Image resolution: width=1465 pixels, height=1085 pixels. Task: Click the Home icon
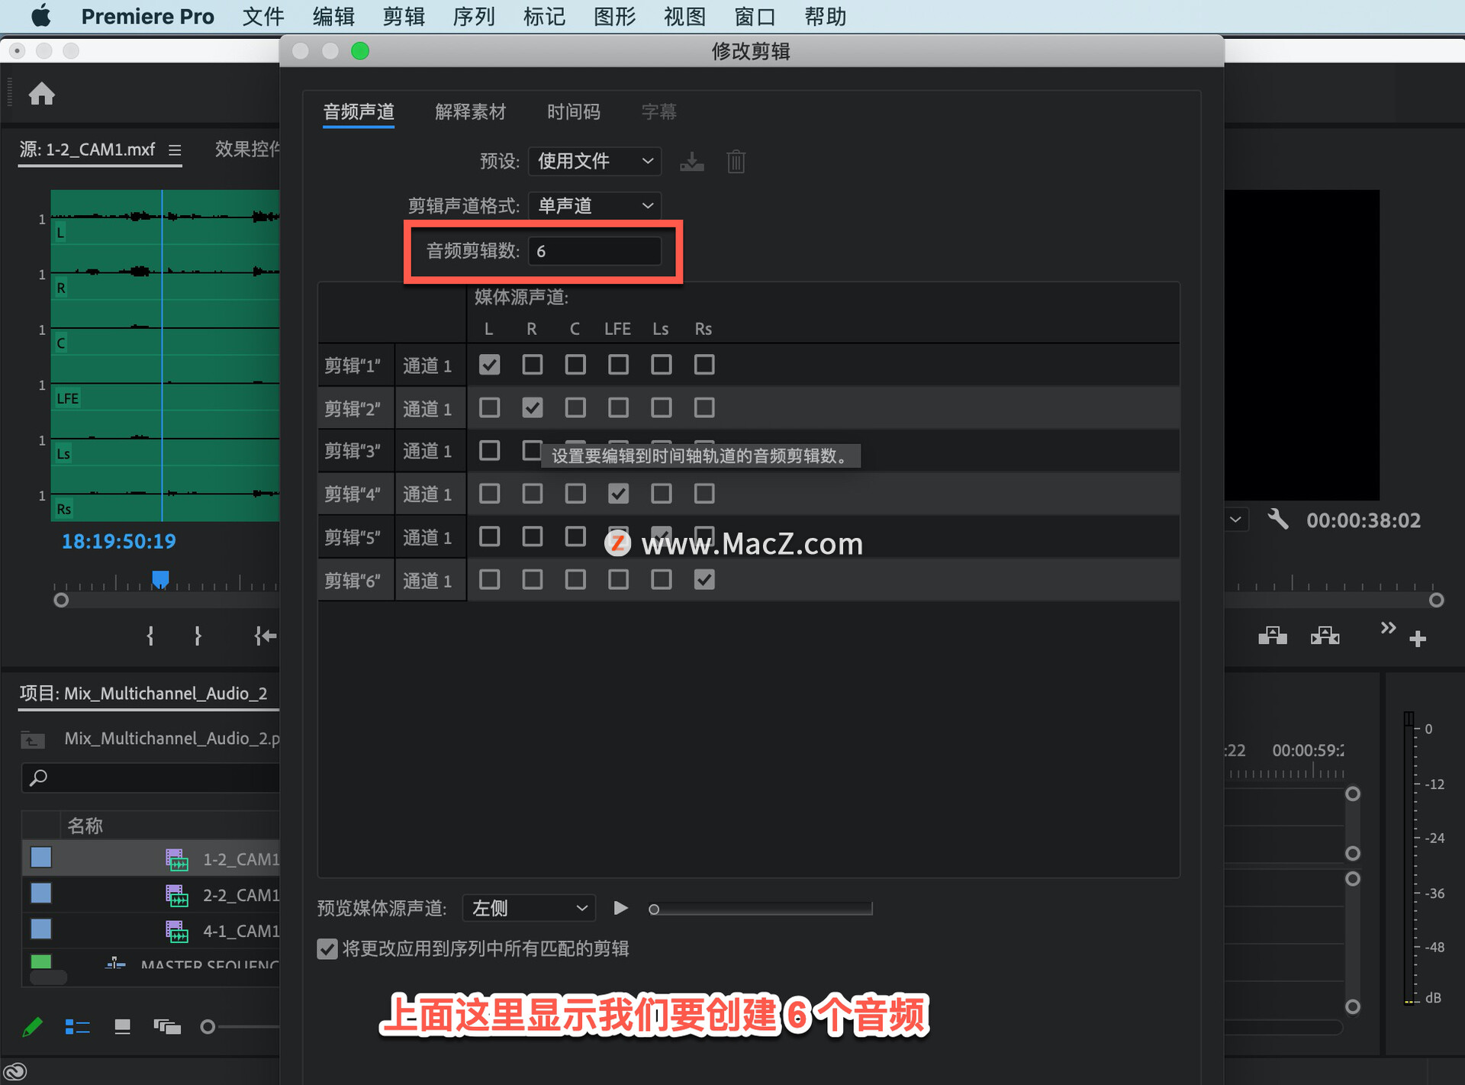coord(41,94)
